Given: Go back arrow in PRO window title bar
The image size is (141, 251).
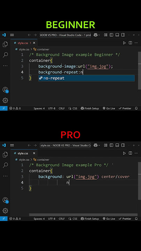Looking at the screenshot, I should click(x=29, y=145).
